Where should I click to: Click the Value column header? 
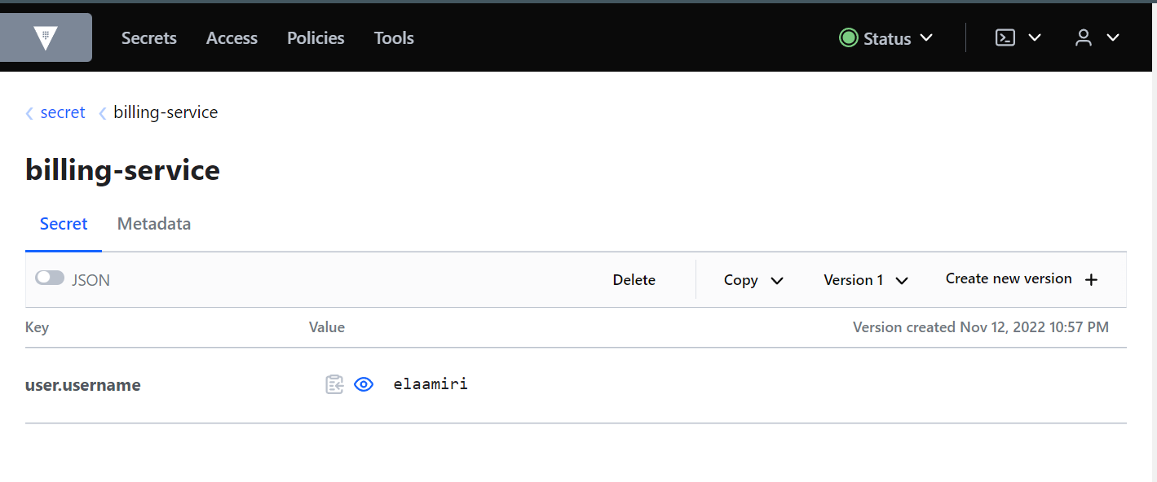pos(327,327)
